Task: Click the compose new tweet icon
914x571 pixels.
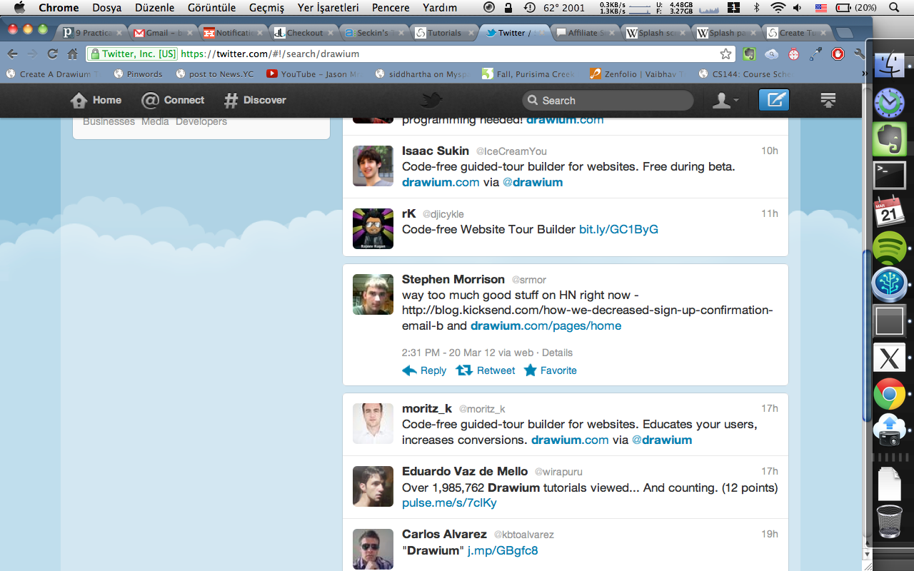Action: [774, 101]
